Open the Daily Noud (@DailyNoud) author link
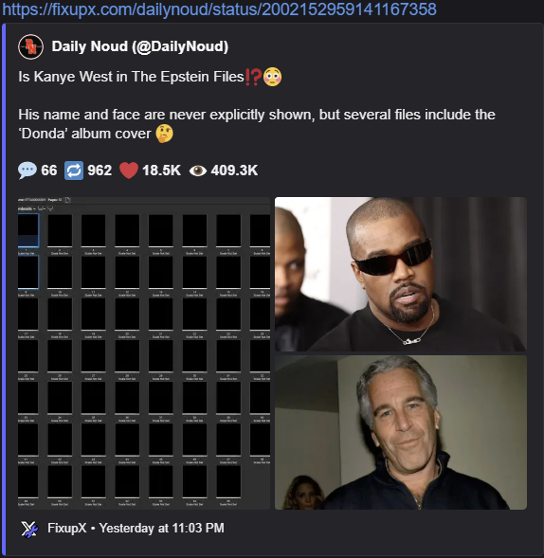The image size is (544, 558). pyautogui.click(x=140, y=46)
